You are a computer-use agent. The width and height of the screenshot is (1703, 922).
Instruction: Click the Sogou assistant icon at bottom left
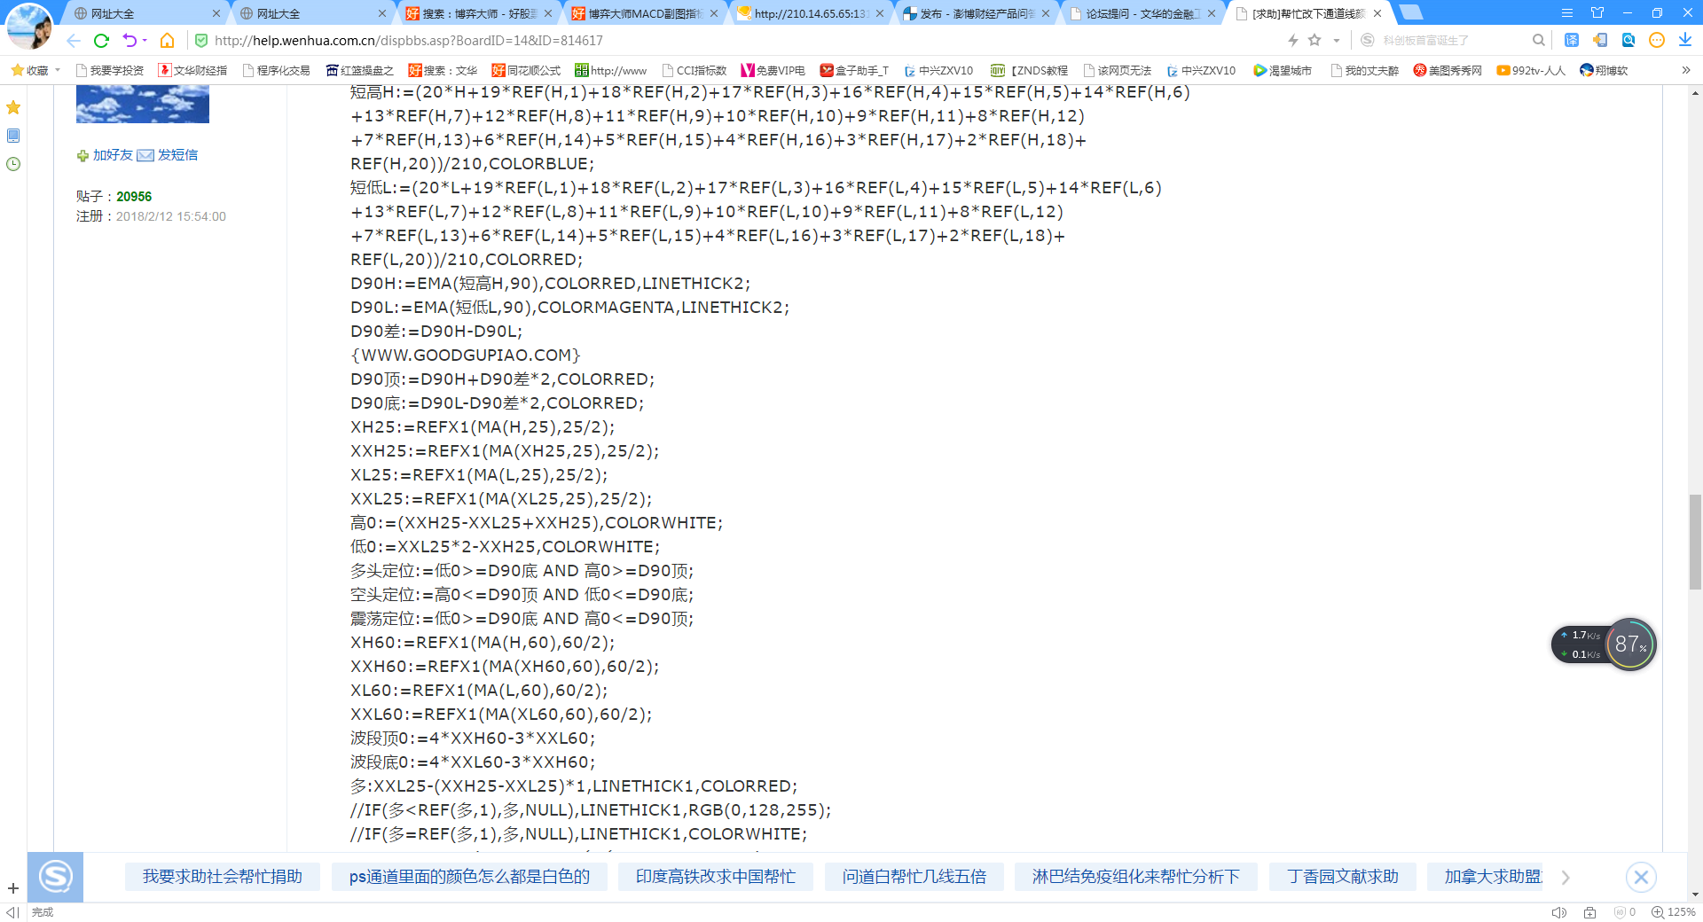(55, 877)
